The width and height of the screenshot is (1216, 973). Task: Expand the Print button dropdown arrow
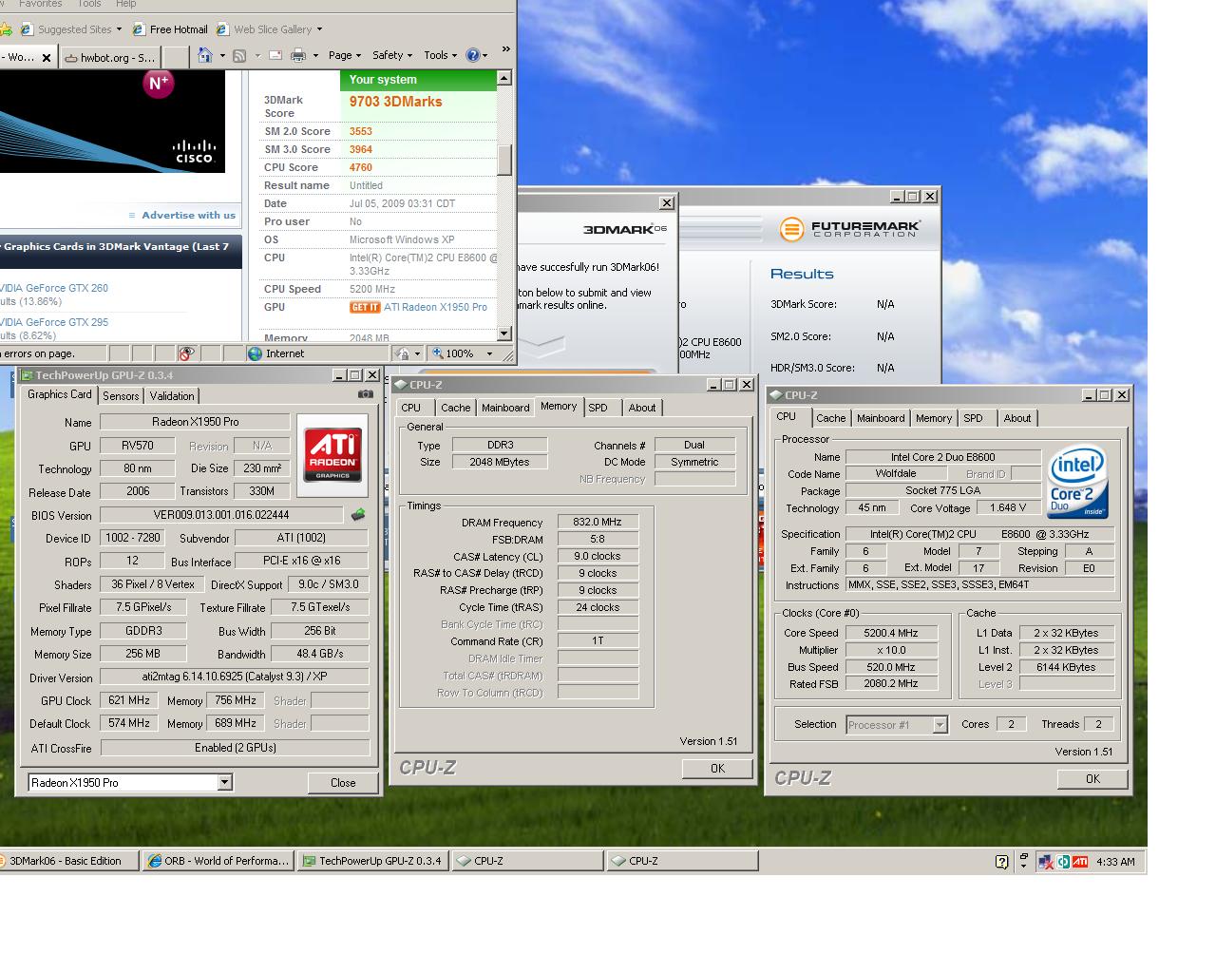tap(315, 56)
